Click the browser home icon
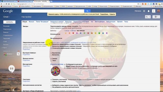Viewport: 163px width, 92px height. pyautogui.click(x=9, y=4)
